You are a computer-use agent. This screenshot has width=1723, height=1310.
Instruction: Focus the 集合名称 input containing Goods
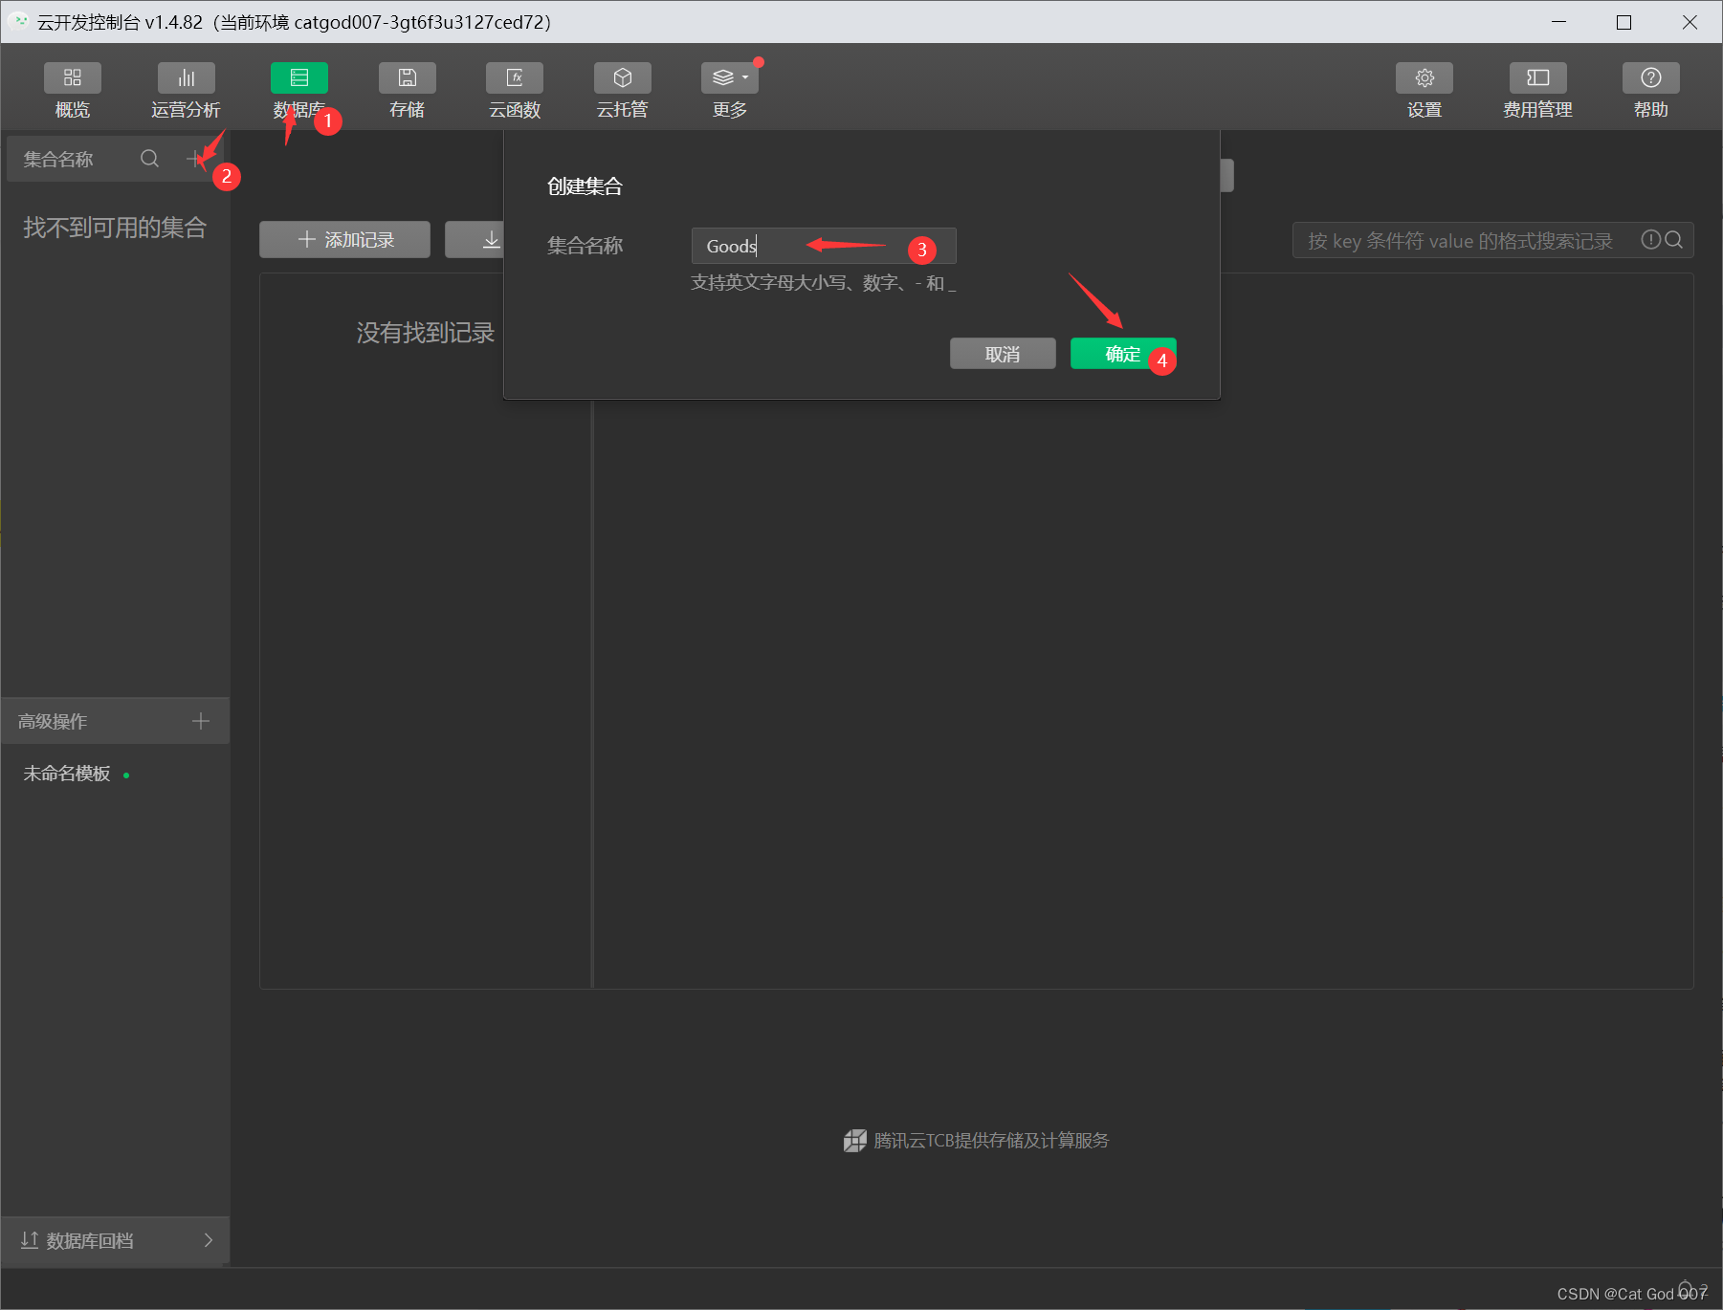tap(824, 246)
